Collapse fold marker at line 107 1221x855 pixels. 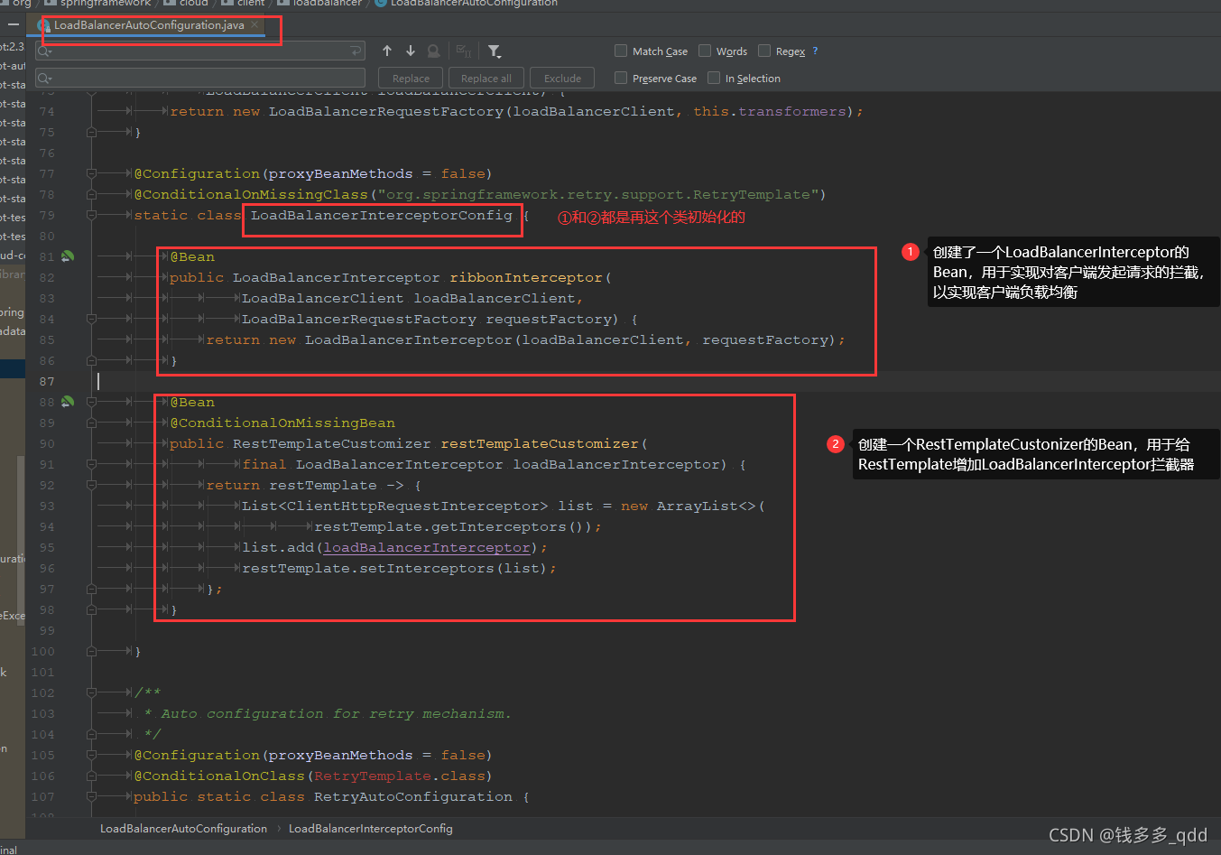tap(91, 796)
